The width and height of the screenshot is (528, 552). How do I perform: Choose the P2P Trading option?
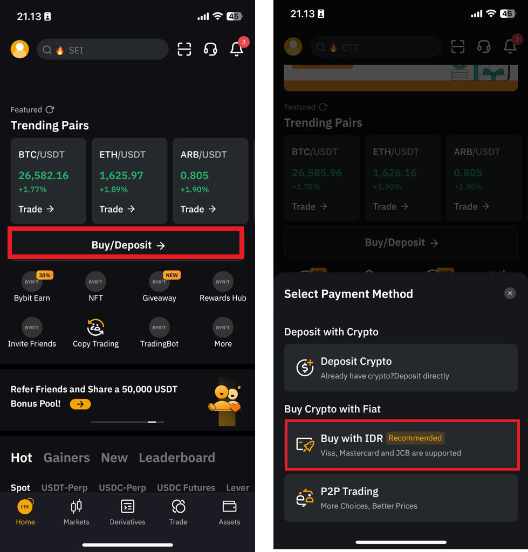(x=401, y=498)
